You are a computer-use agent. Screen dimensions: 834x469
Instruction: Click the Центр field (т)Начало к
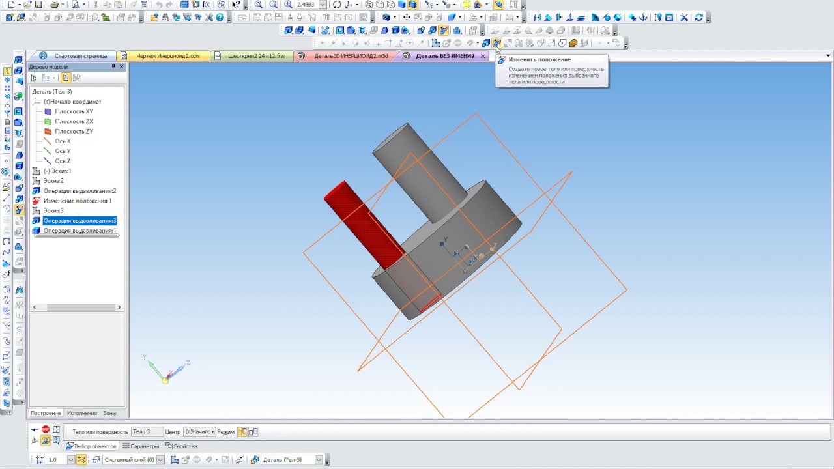point(199,431)
